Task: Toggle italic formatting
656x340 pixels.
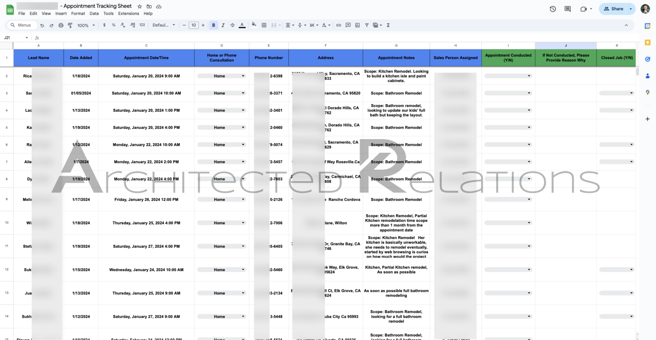Action: (223, 25)
